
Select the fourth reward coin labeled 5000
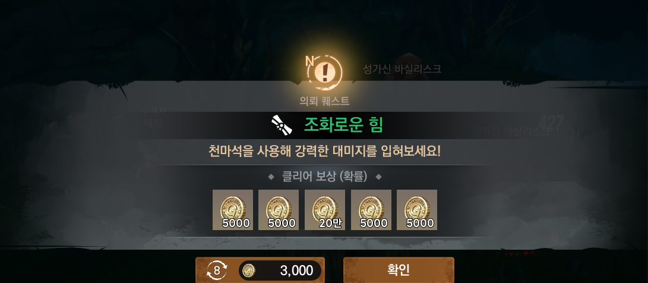[371, 210]
